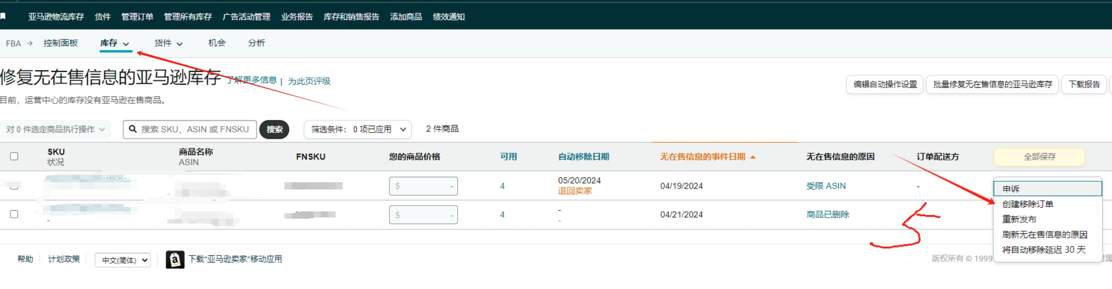Click the 无在售信息的原因 column header
Viewport: 1112px width, 289px height.
tap(840, 157)
